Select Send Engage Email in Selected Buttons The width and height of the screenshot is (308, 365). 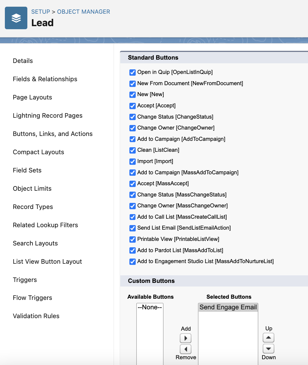pyautogui.click(x=228, y=307)
